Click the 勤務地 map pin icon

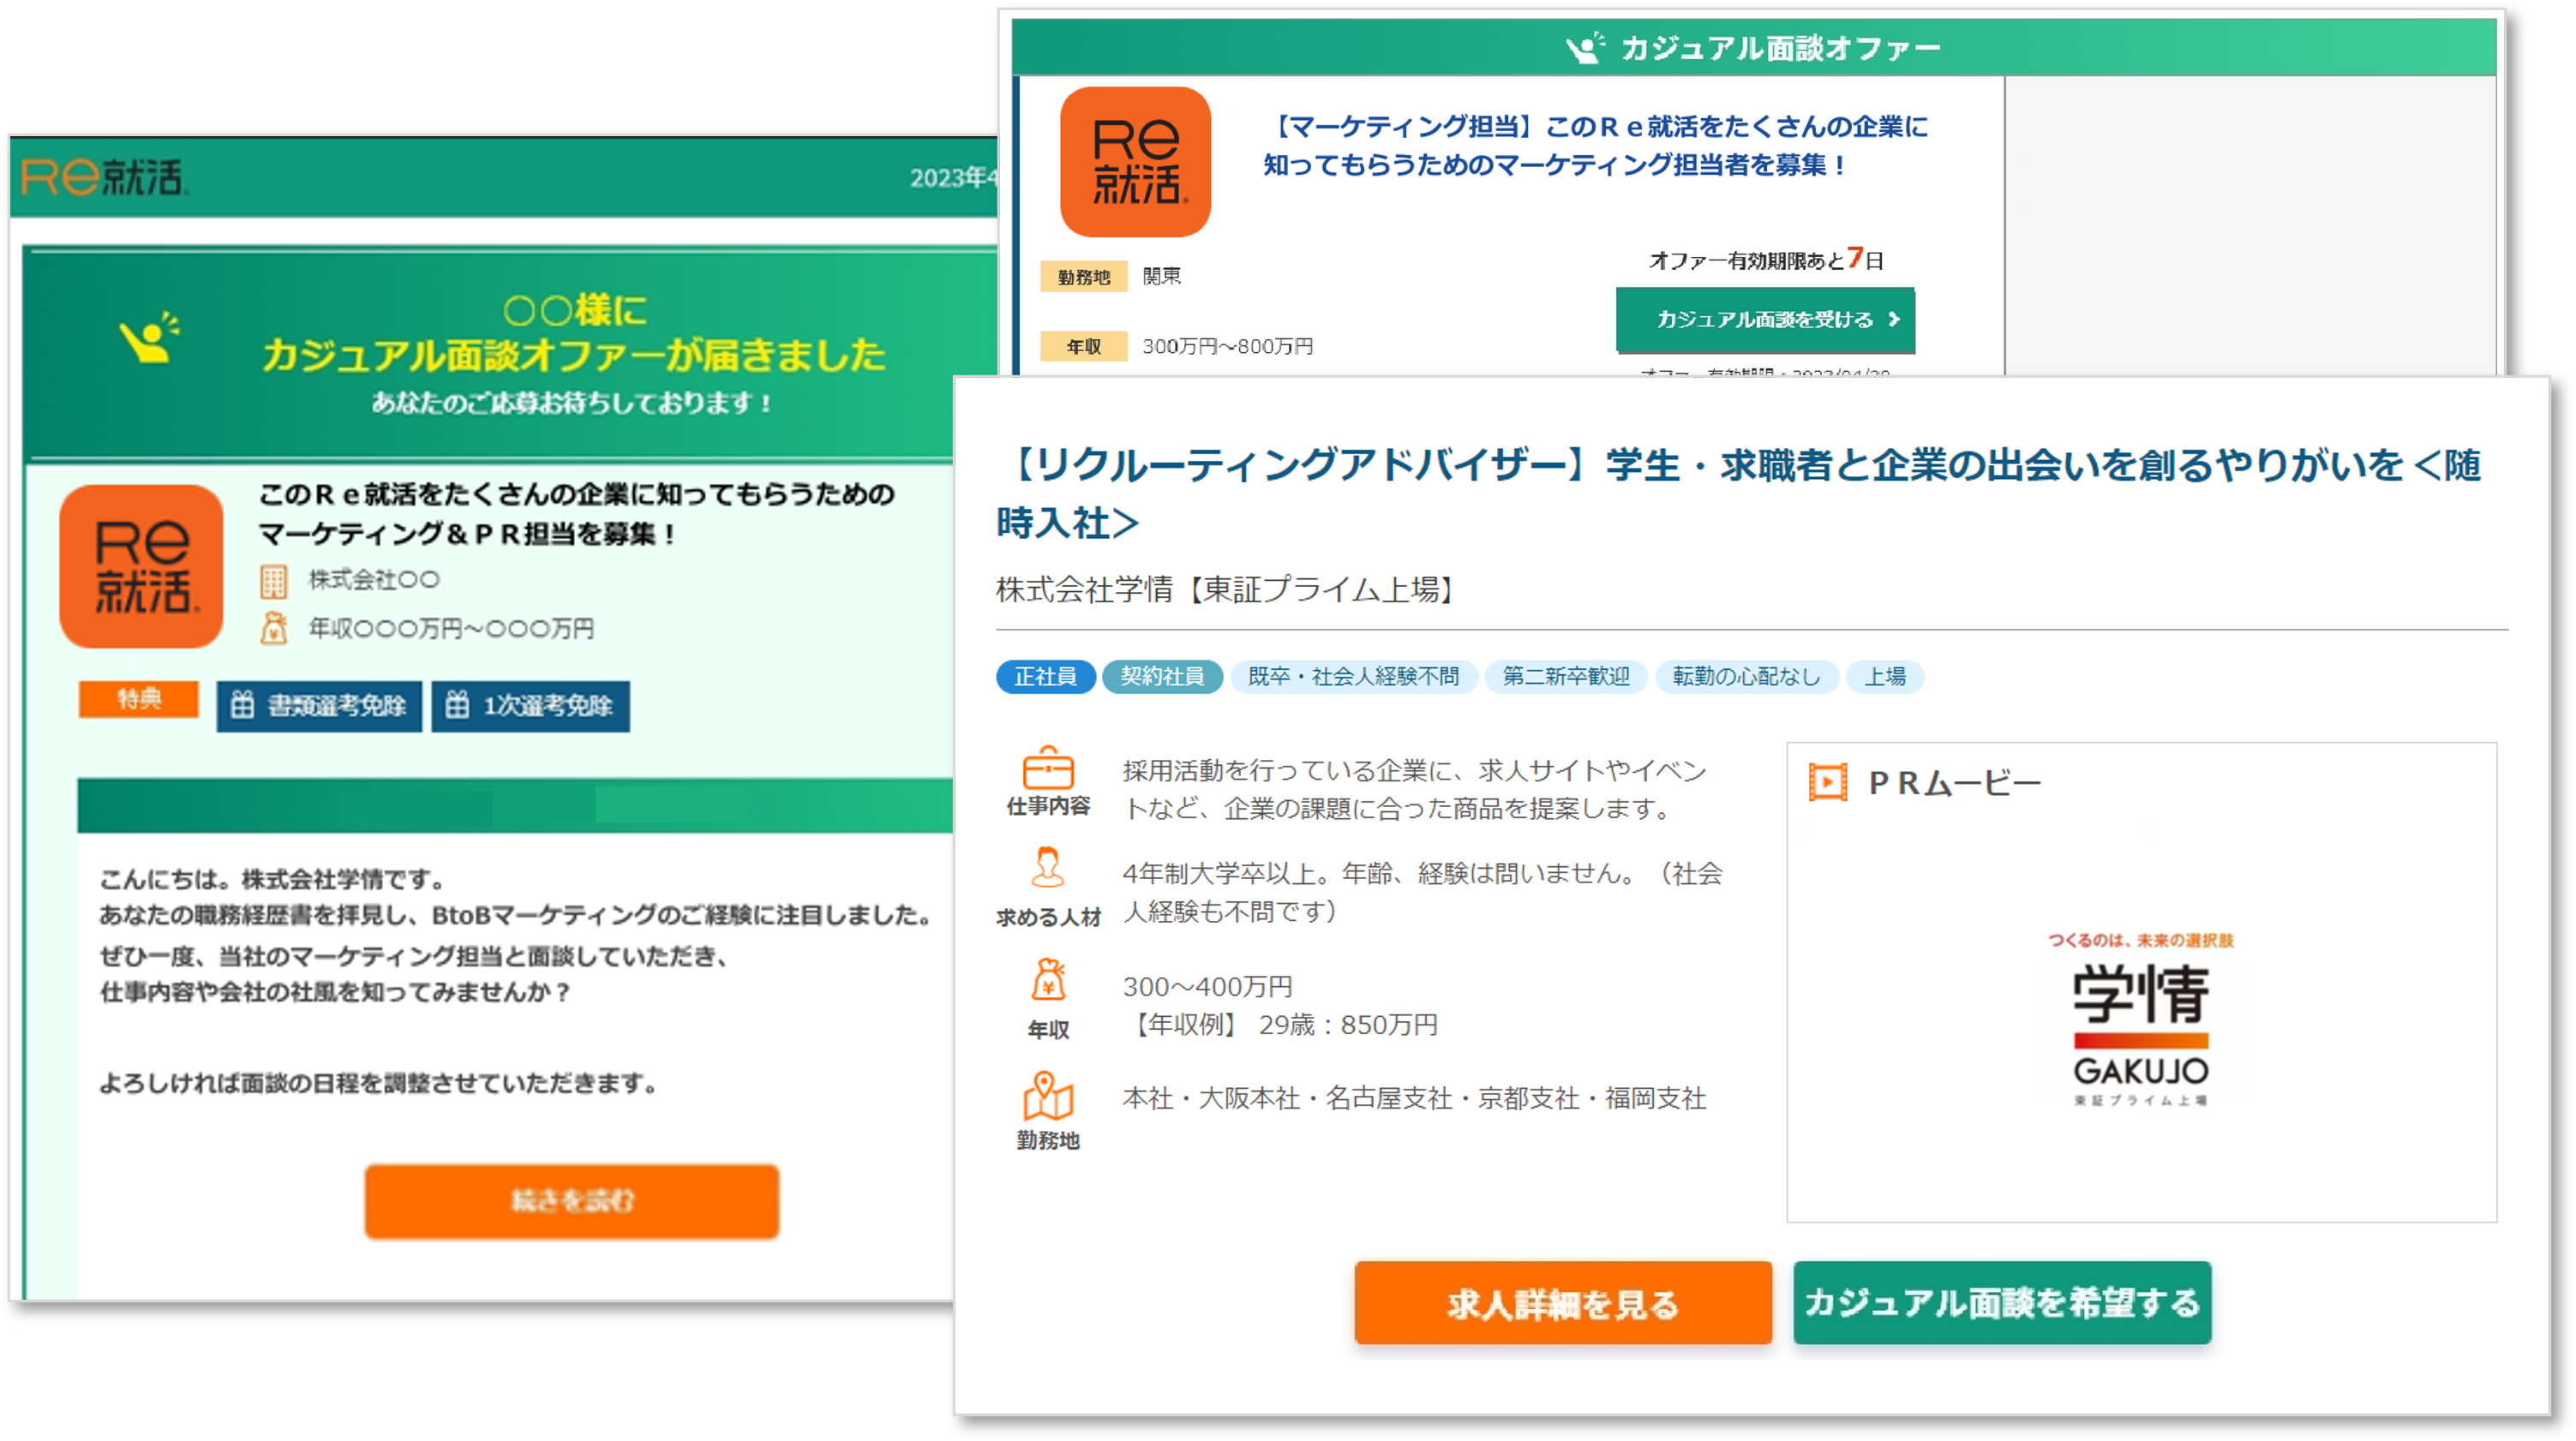tap(1047, 1096)
